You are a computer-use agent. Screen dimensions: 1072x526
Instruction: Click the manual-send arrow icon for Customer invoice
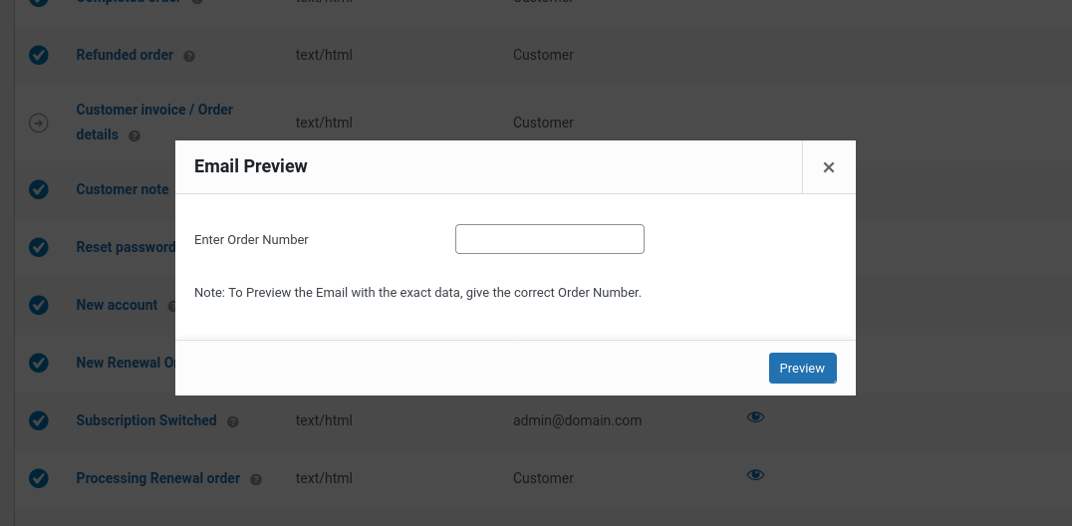39,124
